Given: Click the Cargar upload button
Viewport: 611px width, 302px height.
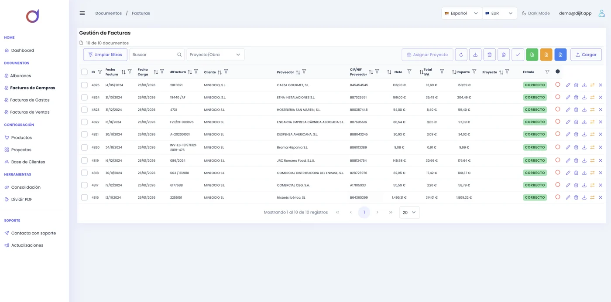Looking at the screenshot, I should (586, 54).
